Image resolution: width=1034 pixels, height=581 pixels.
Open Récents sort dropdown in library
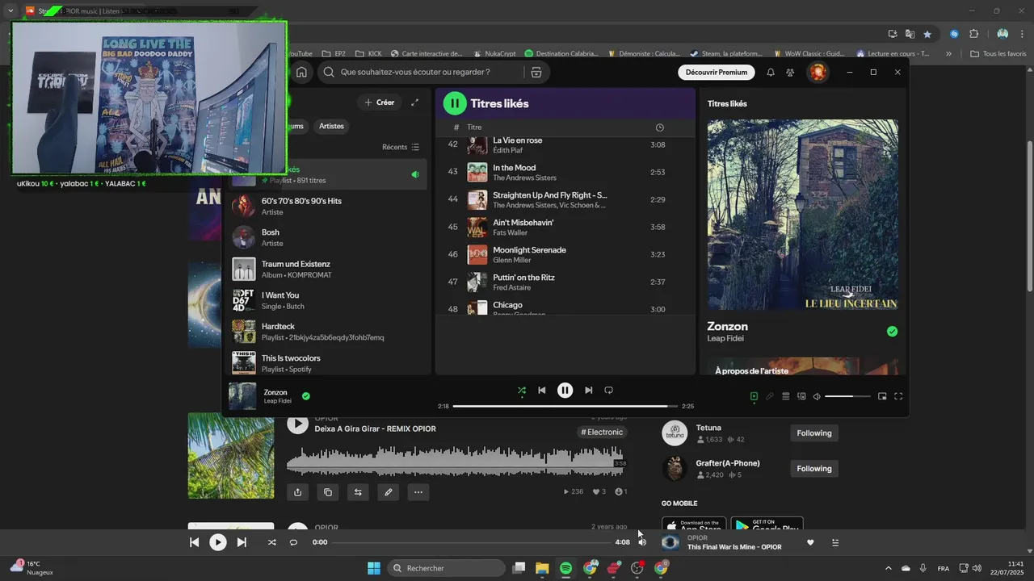[x=401, y=147]
